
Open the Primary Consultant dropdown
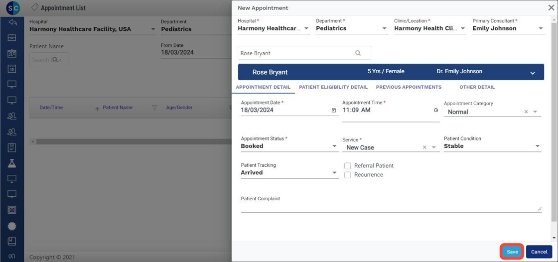click(x=541, y=29)
